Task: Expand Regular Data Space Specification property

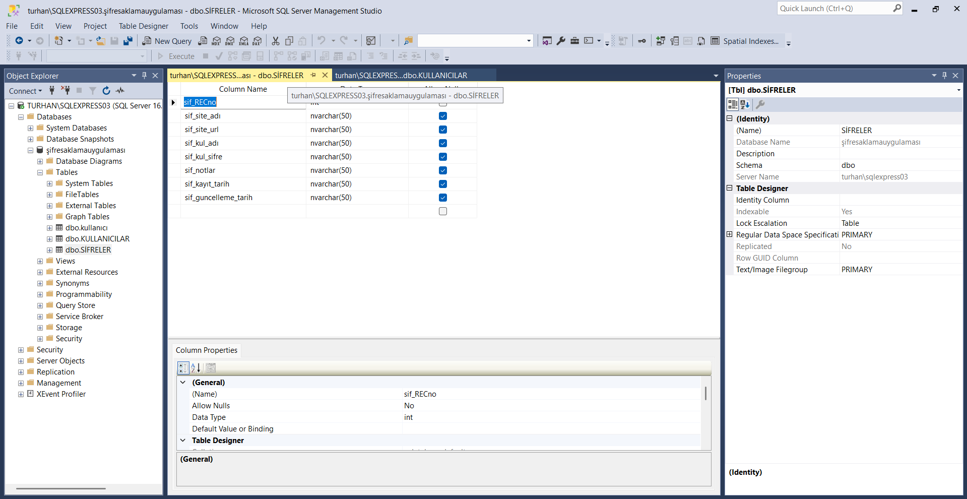Action: coord(729,234)
